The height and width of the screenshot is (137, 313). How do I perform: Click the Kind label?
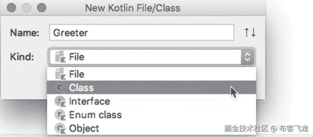pos(22,56)
